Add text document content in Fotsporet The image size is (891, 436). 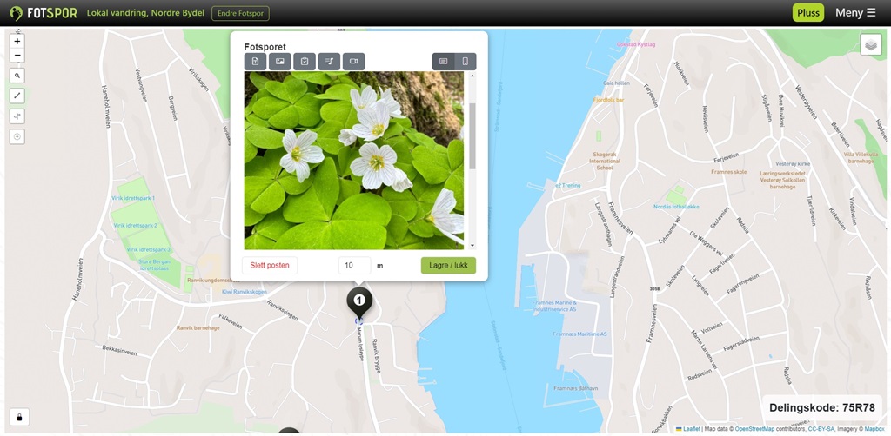click(255, 62)
